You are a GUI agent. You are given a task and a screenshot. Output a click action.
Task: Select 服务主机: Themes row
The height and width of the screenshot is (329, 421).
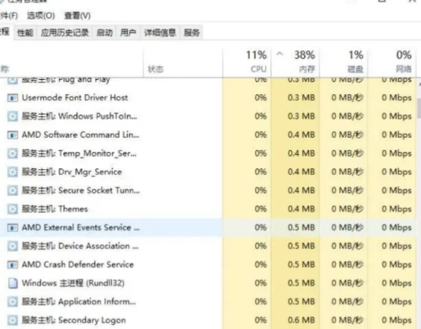pyautogui.click(x=208, y=209)
